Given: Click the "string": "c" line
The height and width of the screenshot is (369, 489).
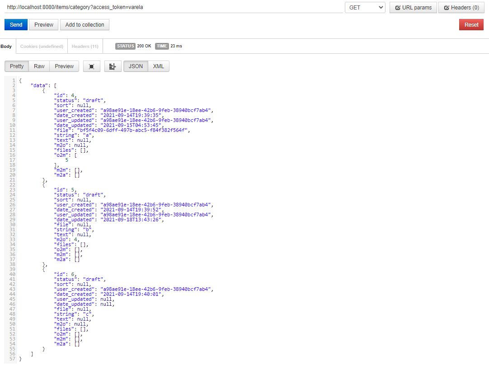Looking at the screenshot, I should pyautogui.click(x=74, y=314).
